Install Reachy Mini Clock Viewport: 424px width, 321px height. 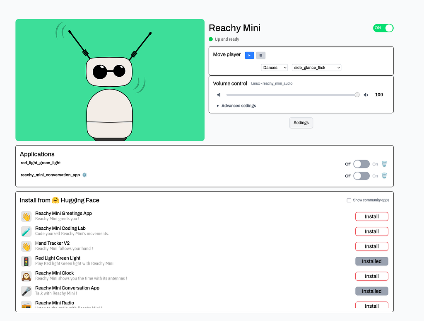pyautogui.click(x=372, y=276)
